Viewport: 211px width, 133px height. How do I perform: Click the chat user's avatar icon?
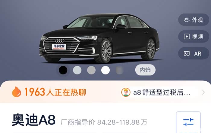point(126,92)
